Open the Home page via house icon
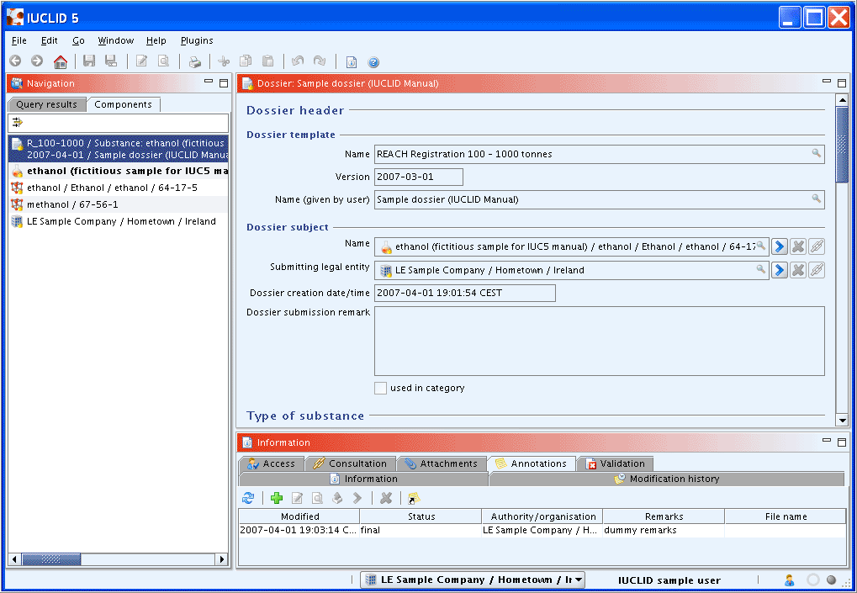The height and width of the screenshot is (593, 857). tap(60, 61)
